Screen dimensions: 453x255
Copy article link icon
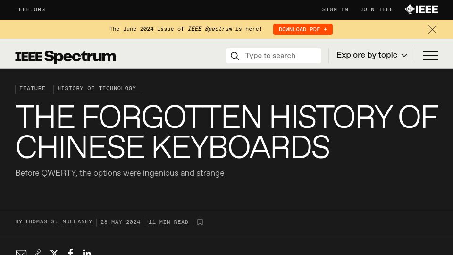[x=38, y=252]
